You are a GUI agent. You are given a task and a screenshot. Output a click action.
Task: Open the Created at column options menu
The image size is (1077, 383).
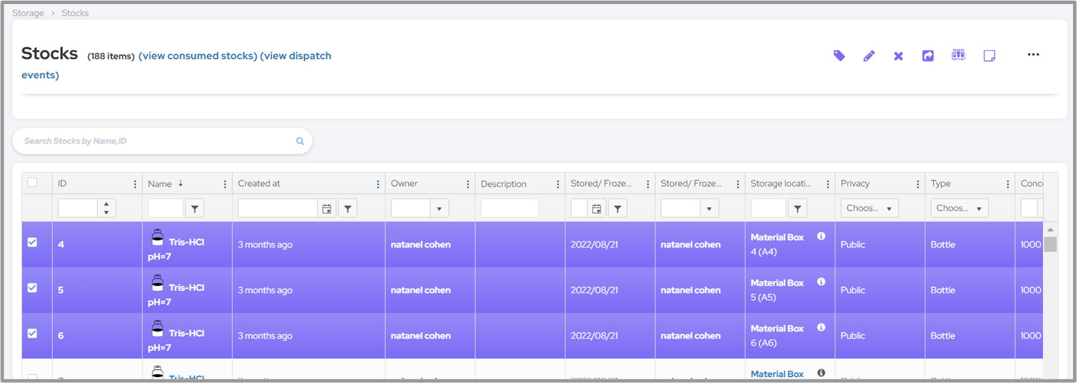378,184
